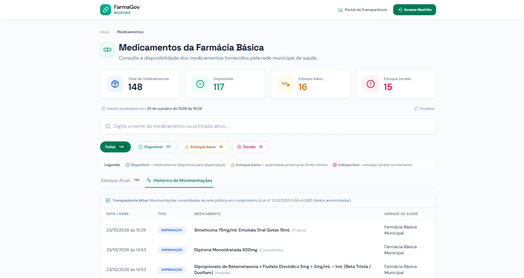Click the breadcrumb chevron separator

113,32
